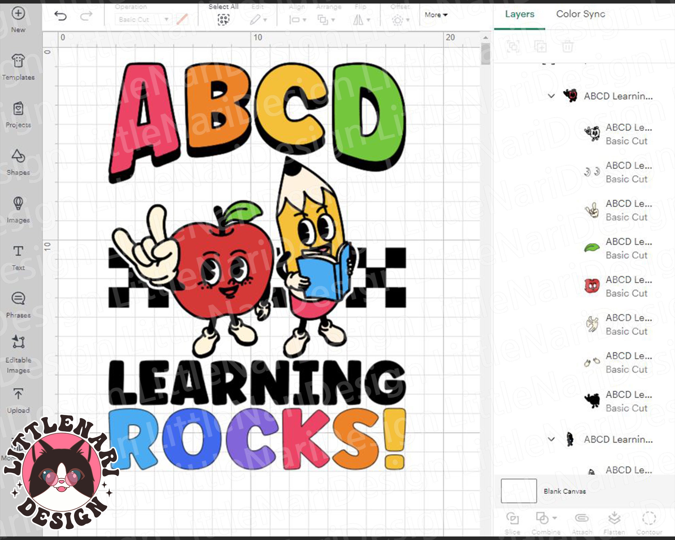Switch to the Layers tab
The height and width of the screenshot is (540, 675).
tap(519, 14)
